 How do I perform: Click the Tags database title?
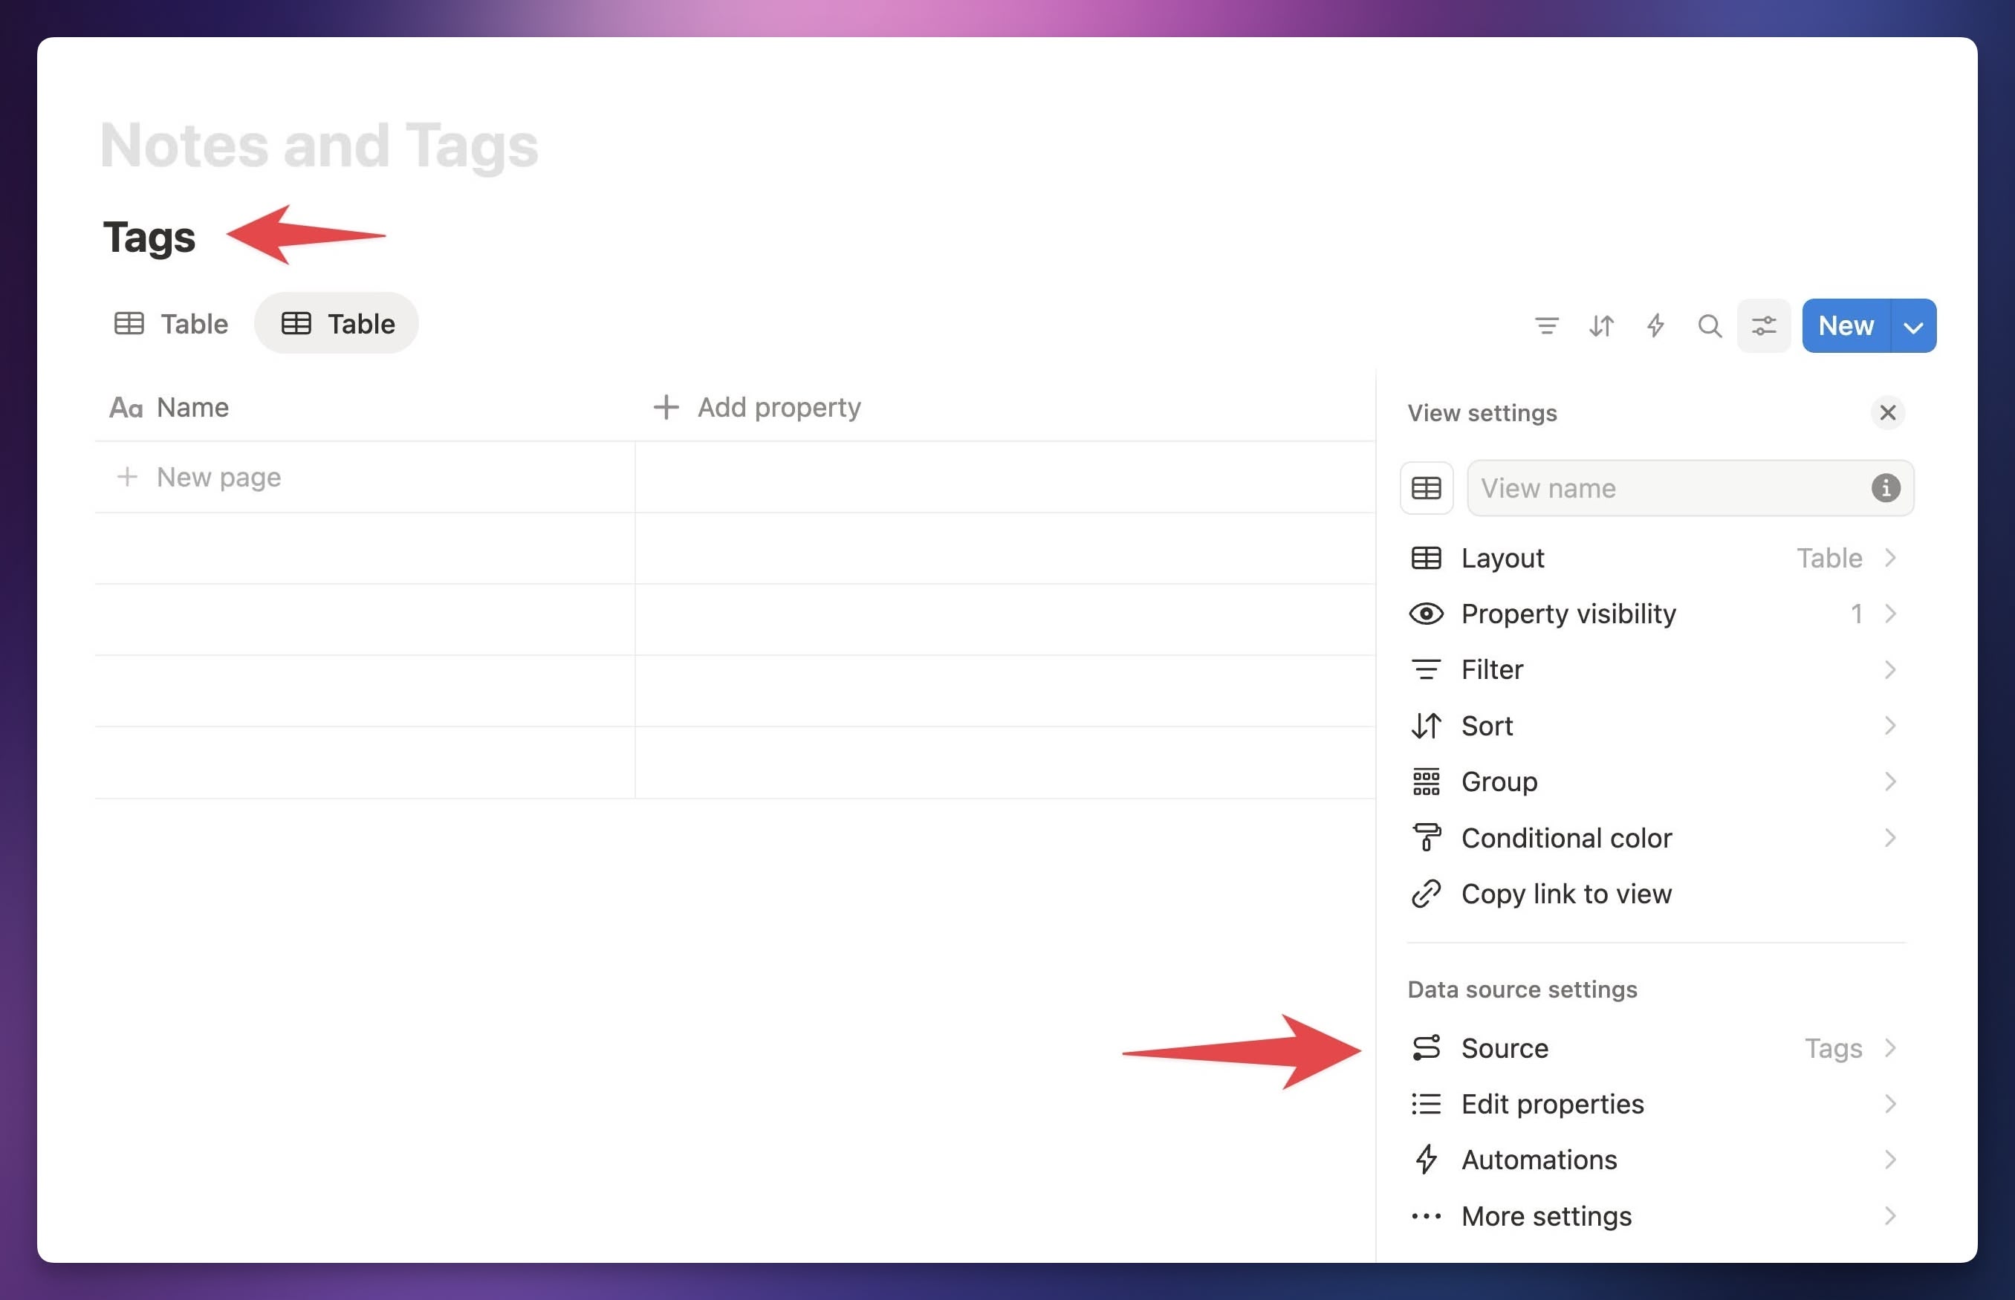149,237
